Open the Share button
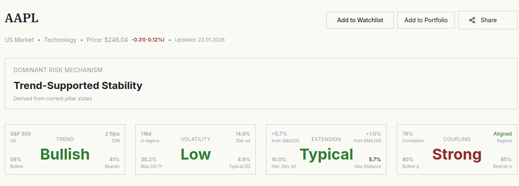 click(x=488, y=20)
